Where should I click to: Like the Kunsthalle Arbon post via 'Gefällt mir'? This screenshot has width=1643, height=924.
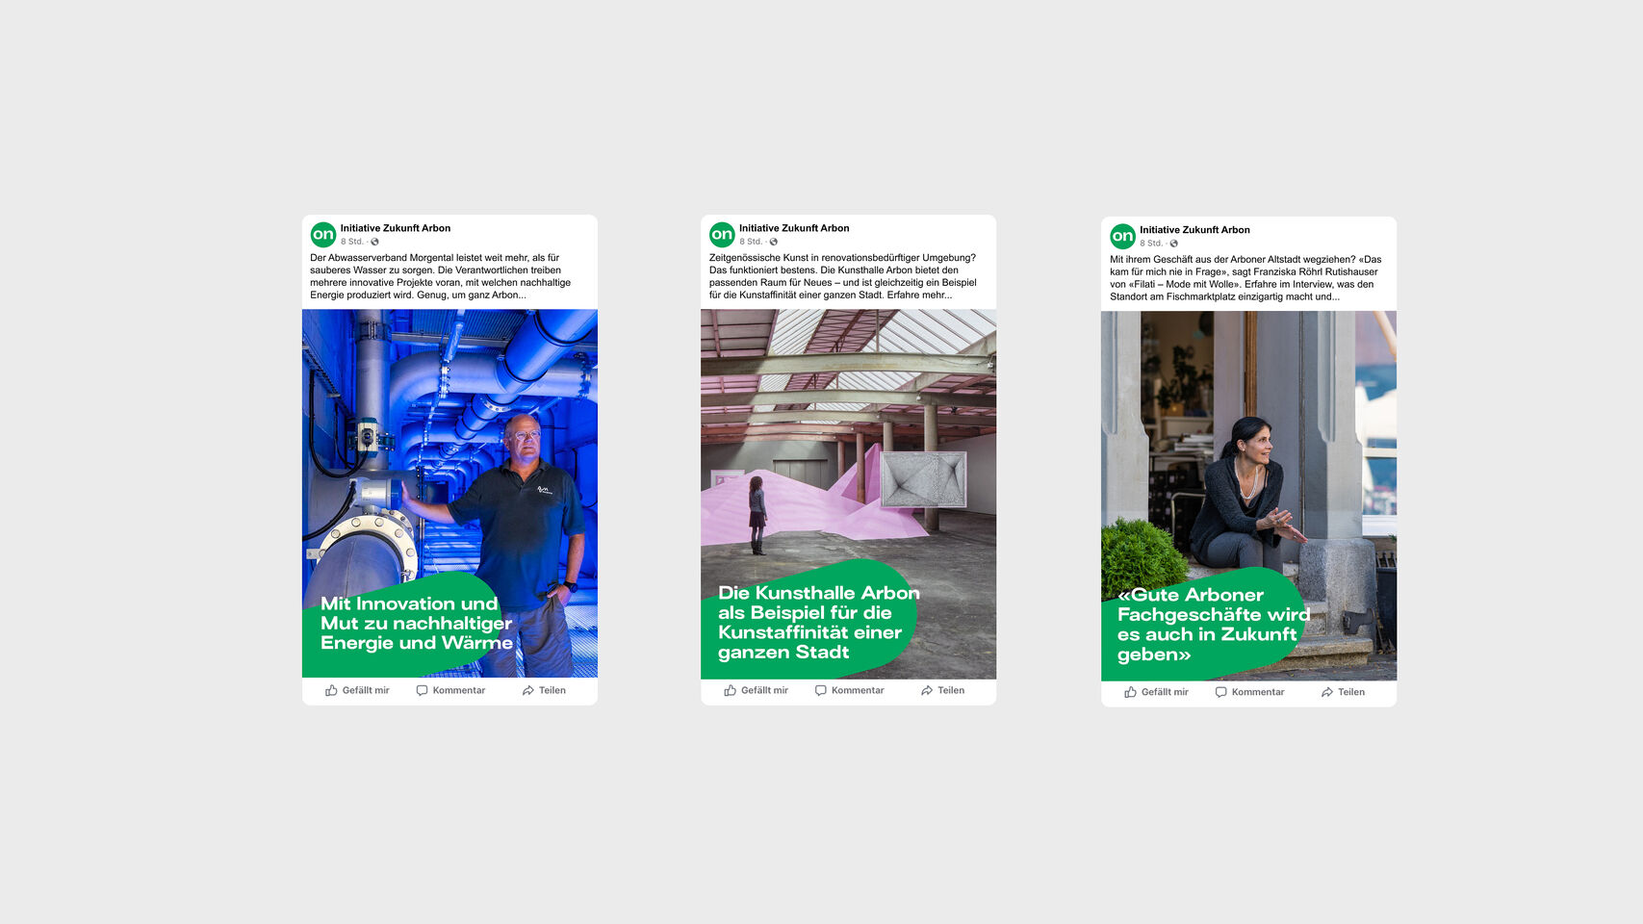pos(756,690)
